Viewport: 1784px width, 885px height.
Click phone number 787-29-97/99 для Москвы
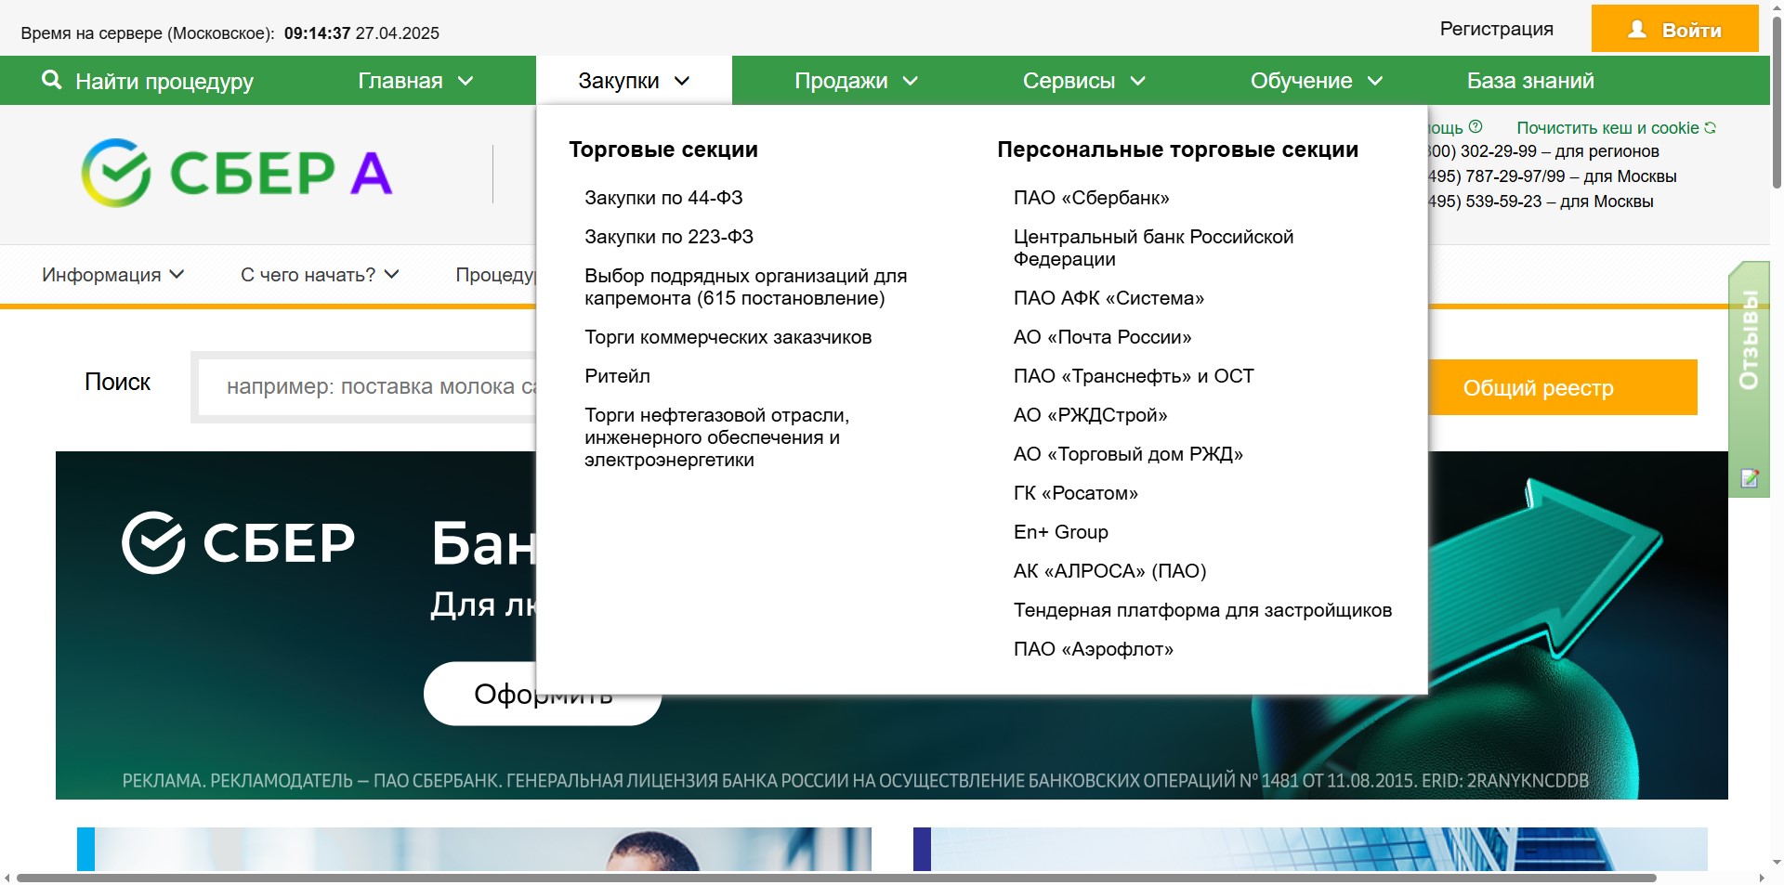pos(1553,176)
